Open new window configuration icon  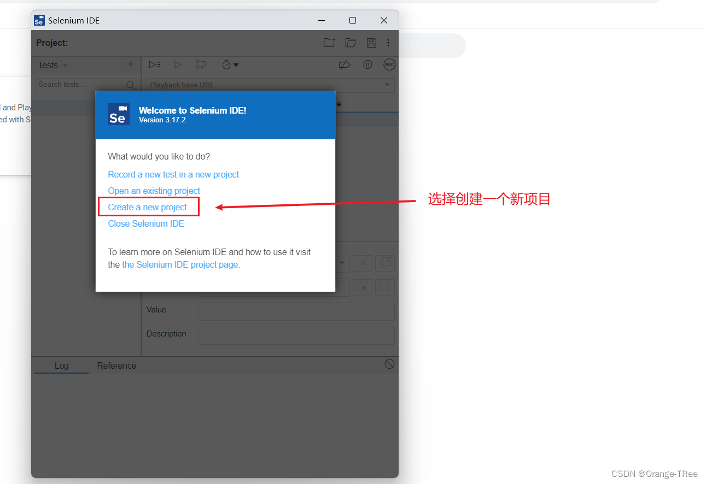[x=385, y=263]
